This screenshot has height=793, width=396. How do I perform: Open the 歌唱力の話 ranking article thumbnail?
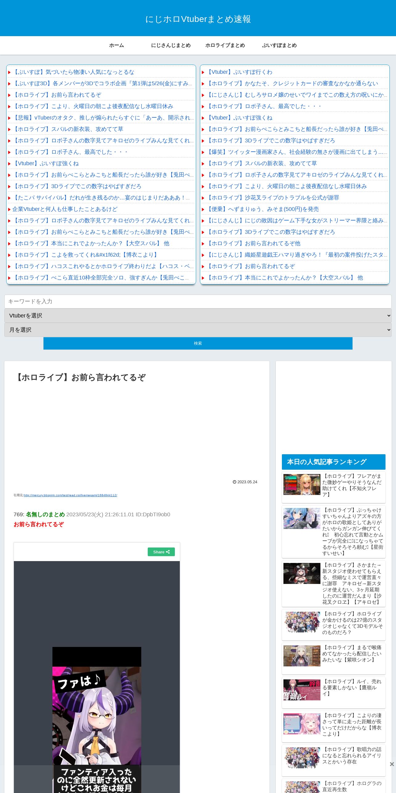(x=302, y=758)
